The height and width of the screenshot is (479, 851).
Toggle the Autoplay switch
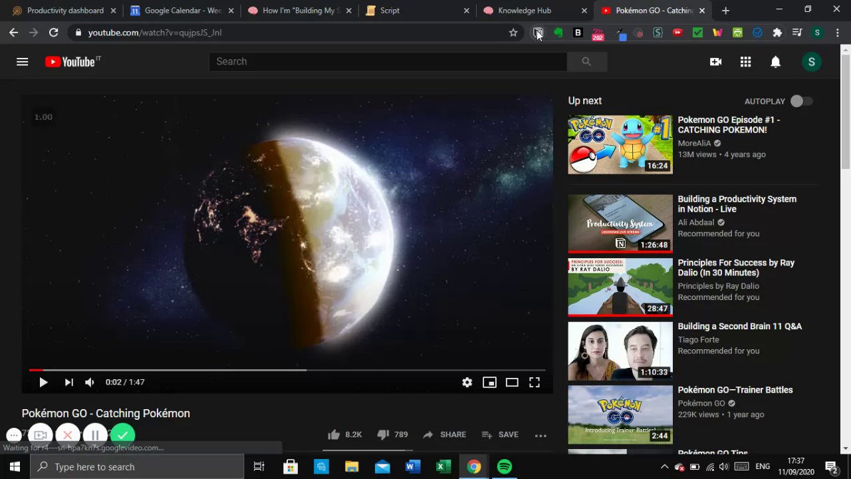tap(801, 101)
